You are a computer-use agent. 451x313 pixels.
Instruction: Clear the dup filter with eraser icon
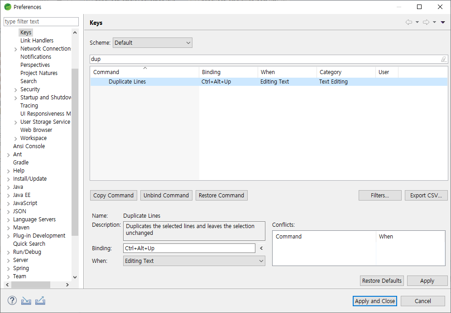444,59
